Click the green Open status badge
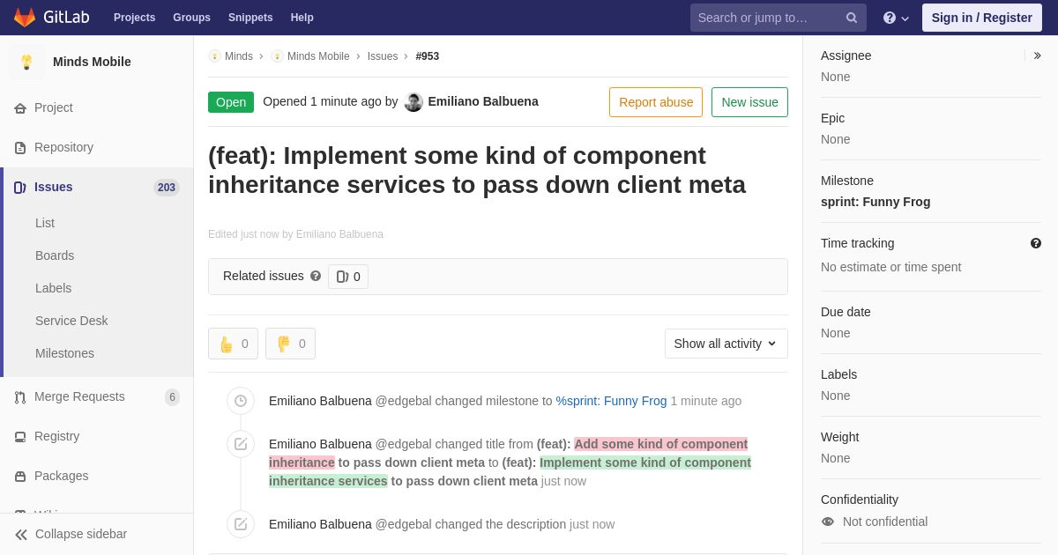The height and width of the screenshot is (555, 1058). coord(231,102)
